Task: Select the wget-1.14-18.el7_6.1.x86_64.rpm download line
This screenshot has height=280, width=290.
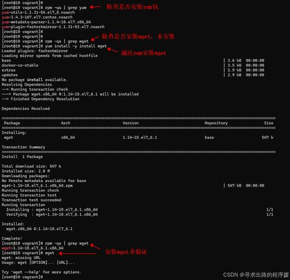Action: click(37, 185)
